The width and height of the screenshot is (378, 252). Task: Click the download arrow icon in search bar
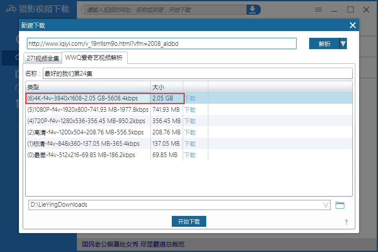pyautogui.click(x=253, y=10)
